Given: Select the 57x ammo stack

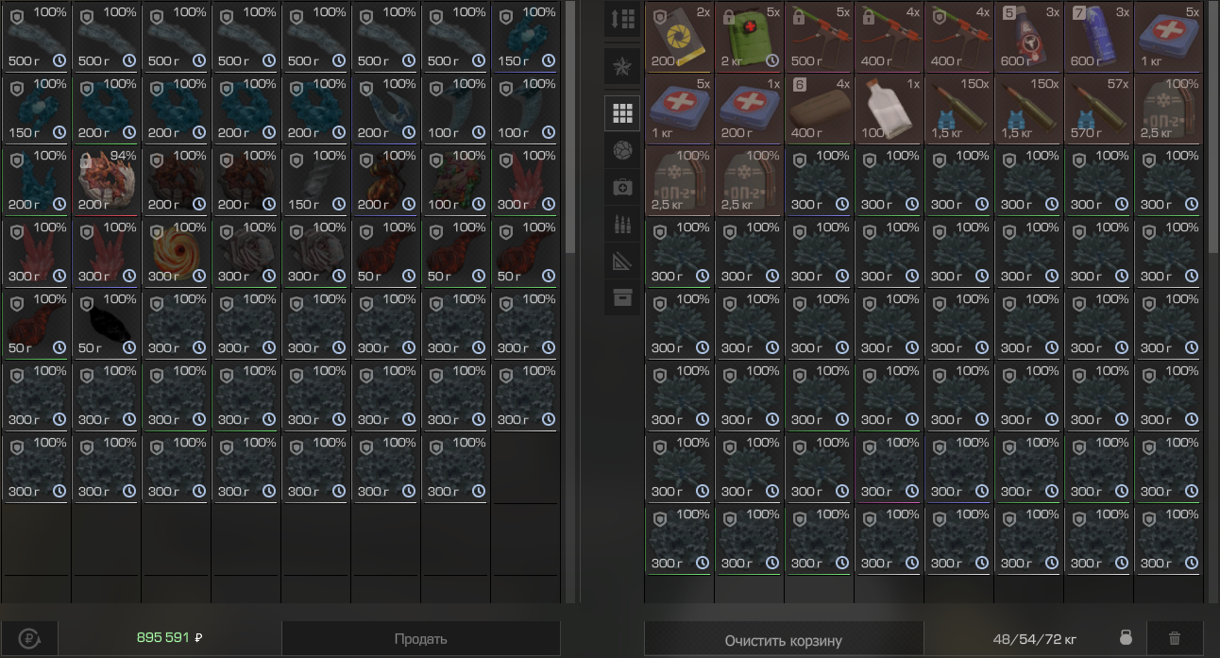Looking at the screenshot, I should 1098,109.
